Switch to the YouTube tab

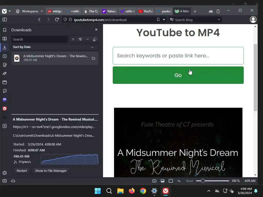(x=145, y=11)
